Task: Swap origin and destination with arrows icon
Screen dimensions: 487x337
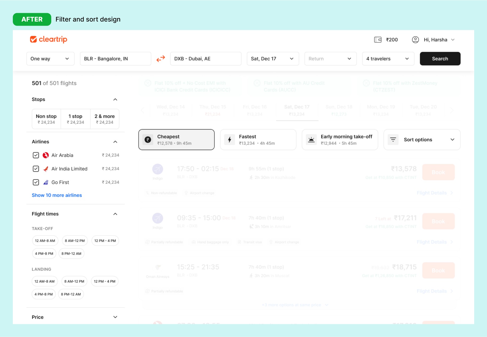Action: pos(161,59)
